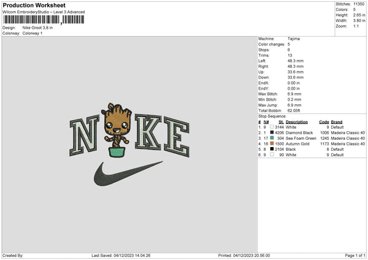Click the 'Production Worksheet' title

(x=34, y=6)
